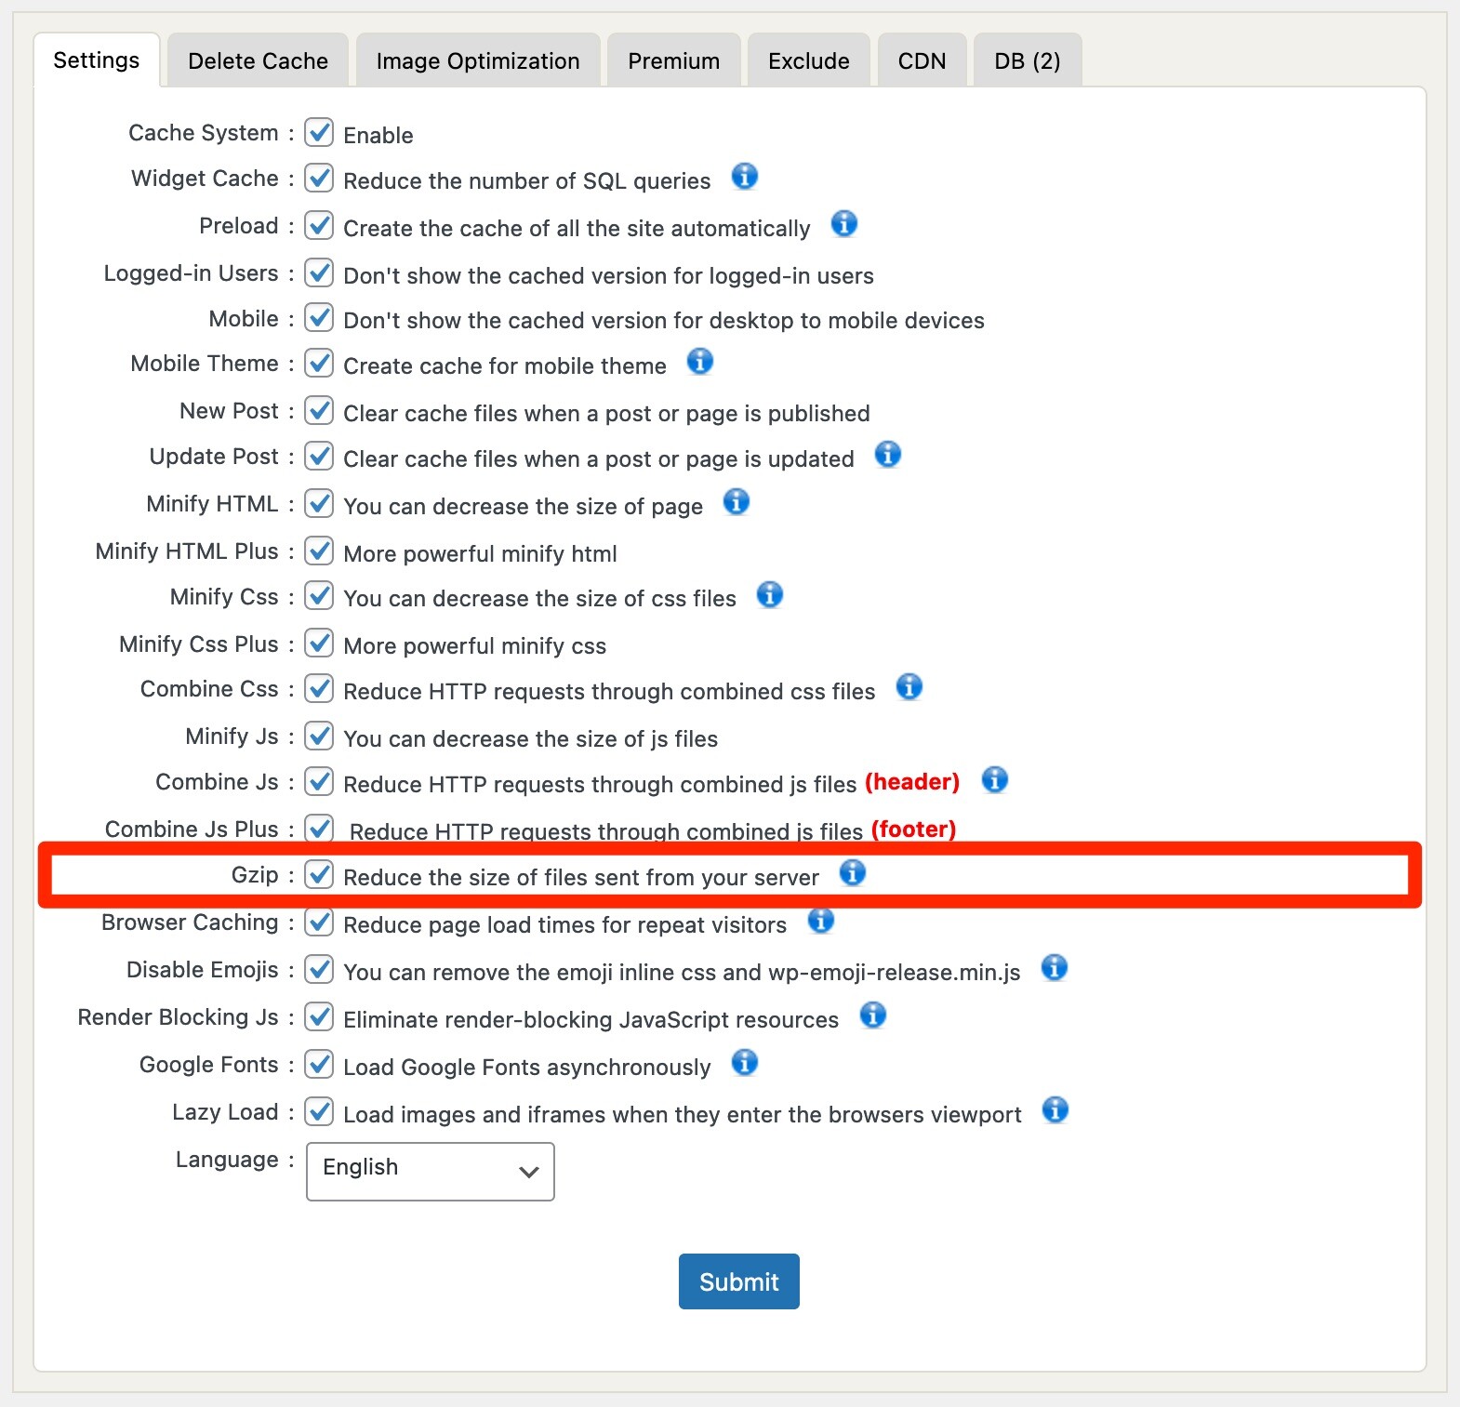
Task: Toggle Render Blocking Js checkbox
Action: (319, 1016)
